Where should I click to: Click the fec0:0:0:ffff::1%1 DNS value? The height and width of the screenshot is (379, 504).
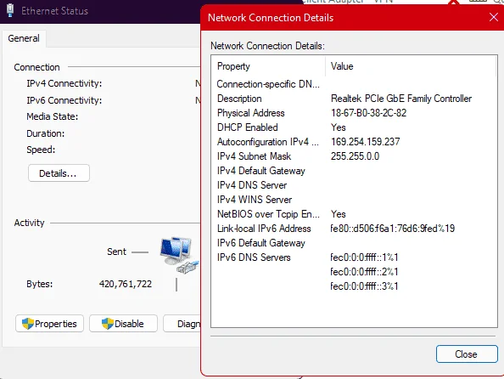tap(364, 257)
